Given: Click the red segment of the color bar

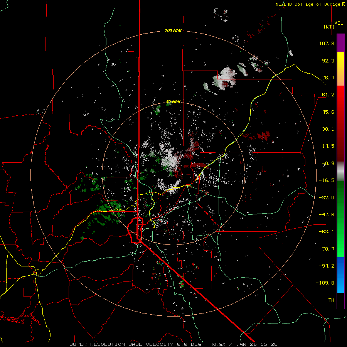Looking at the screenshot, I should click(x=340, y=123).
